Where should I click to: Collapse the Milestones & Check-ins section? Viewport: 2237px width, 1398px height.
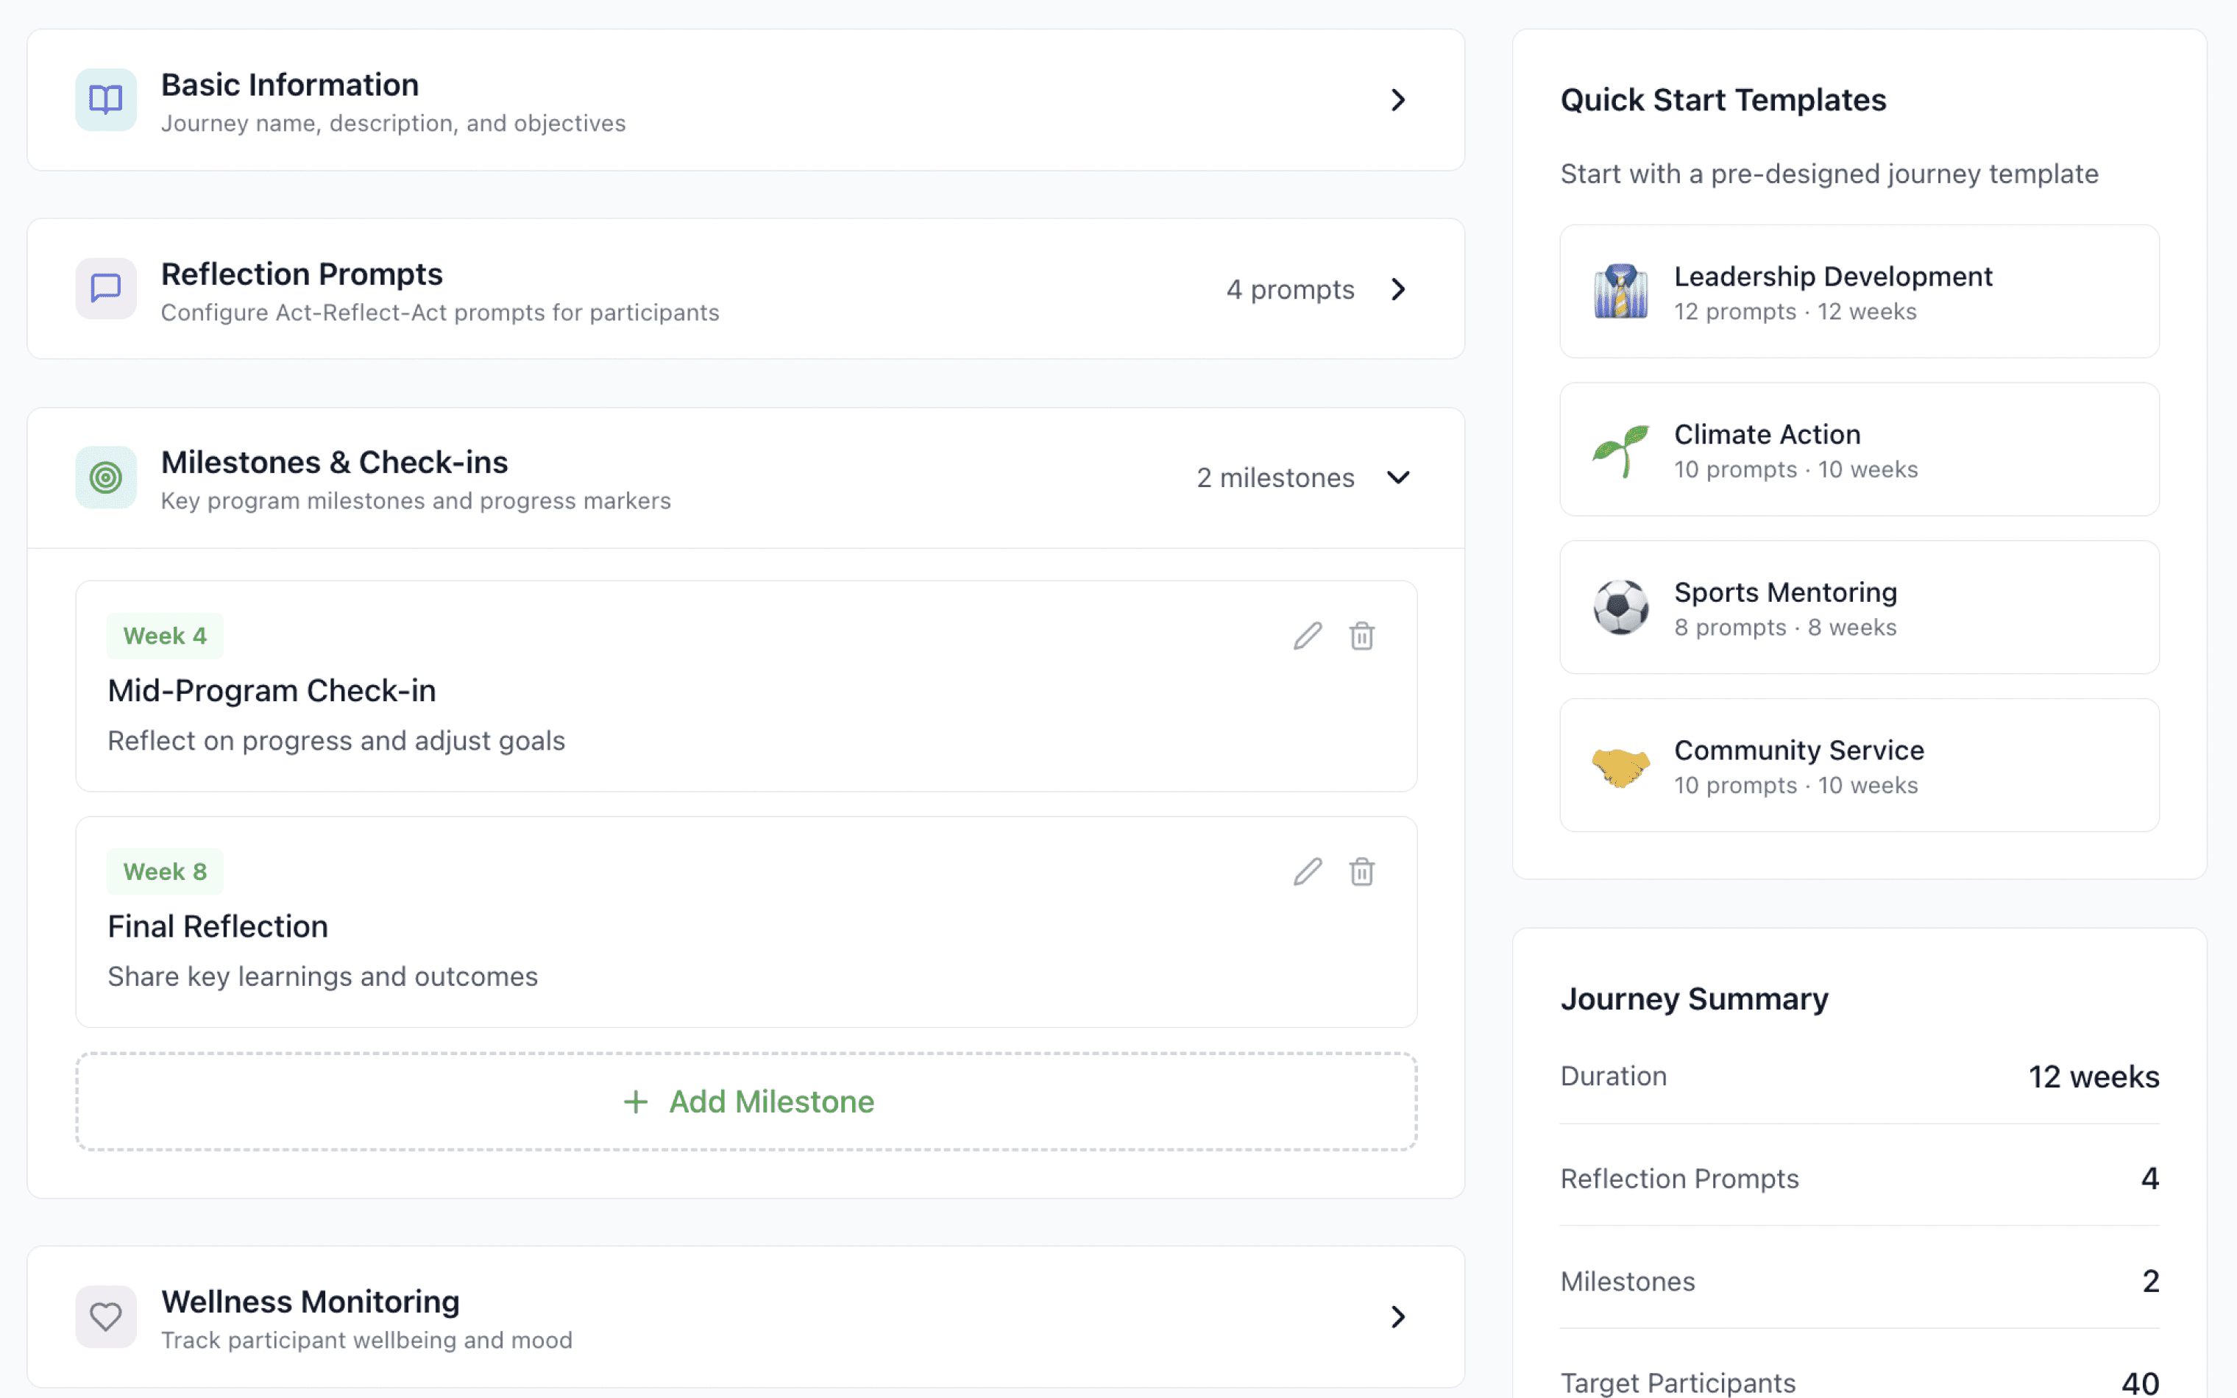coord(1397,477)
